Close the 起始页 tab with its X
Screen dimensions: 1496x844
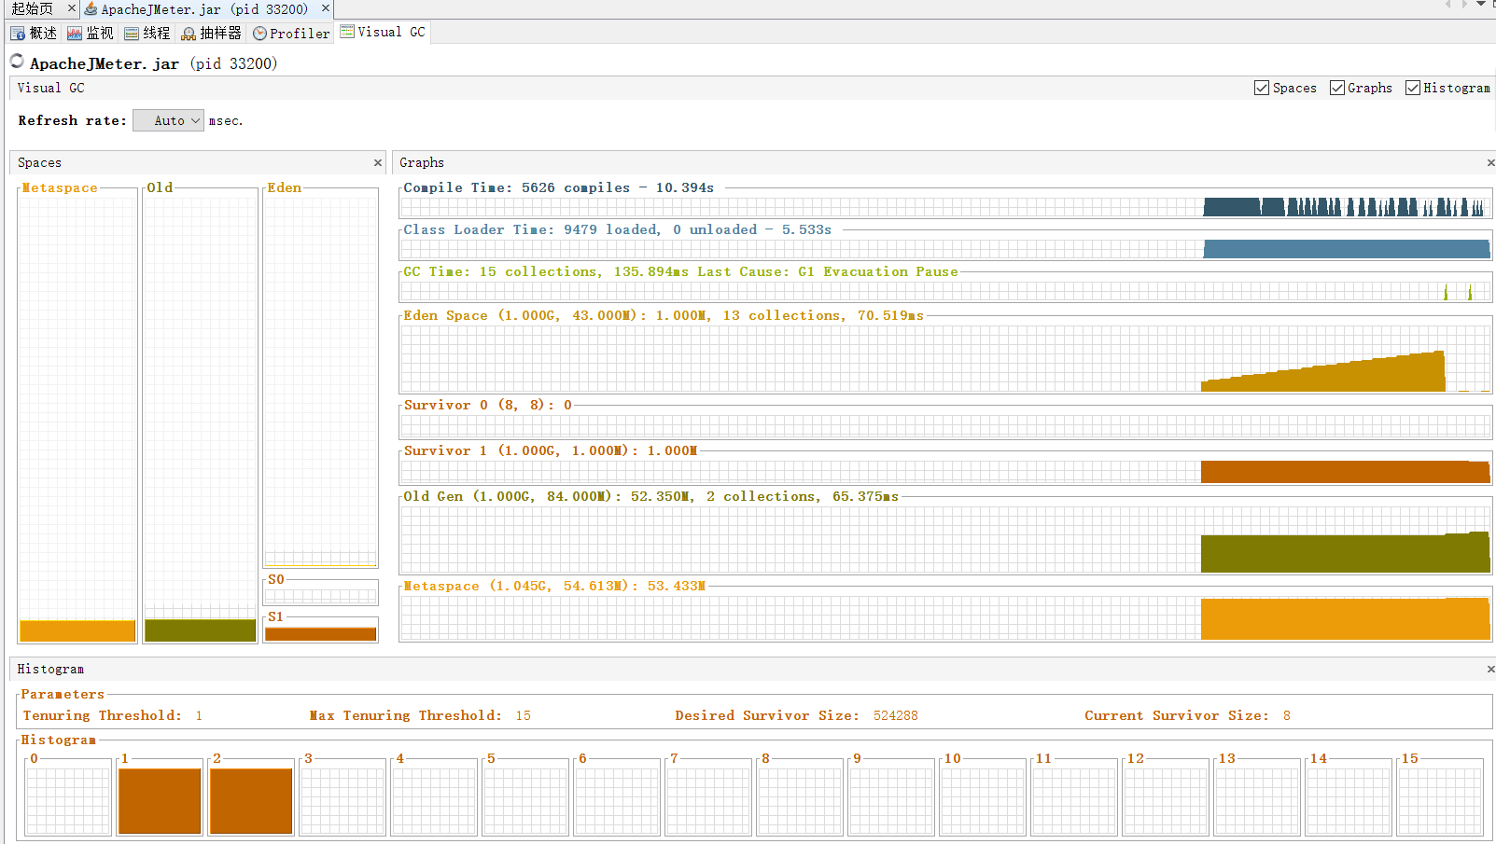(71, 8)
